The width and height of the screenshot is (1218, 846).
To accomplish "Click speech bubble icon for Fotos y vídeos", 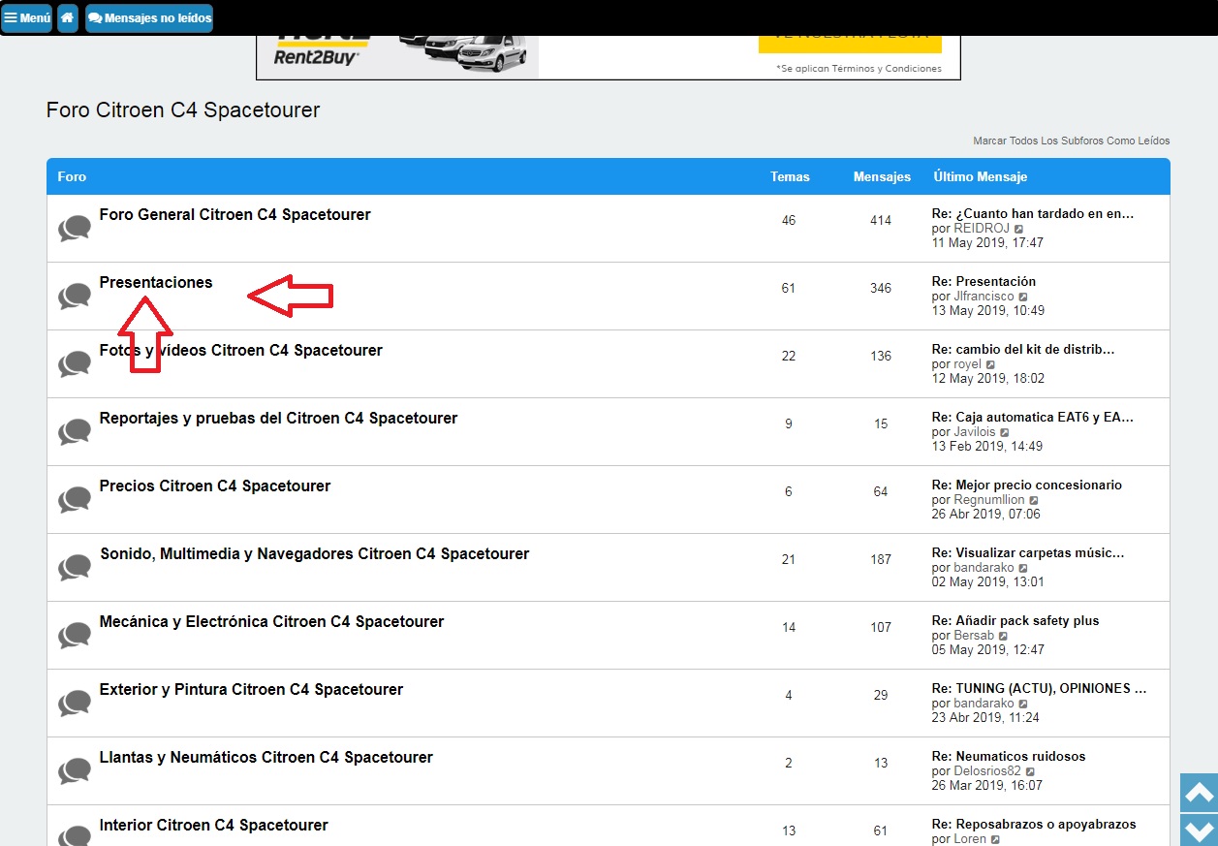I will pyautogui.click(x=75, y=364).
